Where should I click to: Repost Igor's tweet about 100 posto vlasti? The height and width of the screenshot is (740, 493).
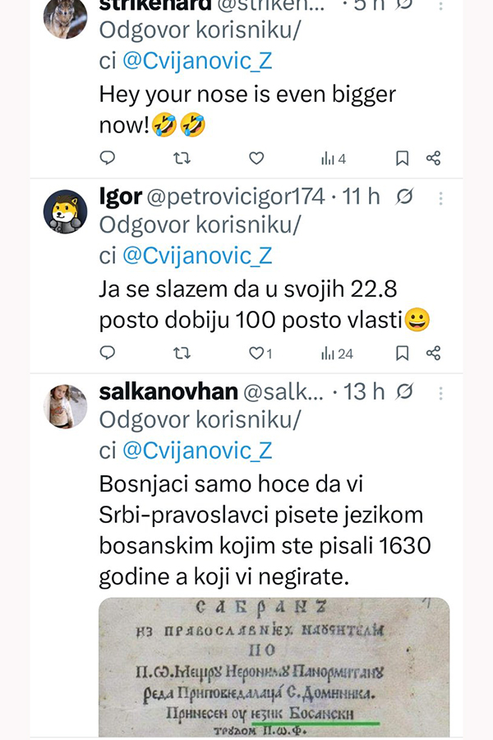[182, 354]
